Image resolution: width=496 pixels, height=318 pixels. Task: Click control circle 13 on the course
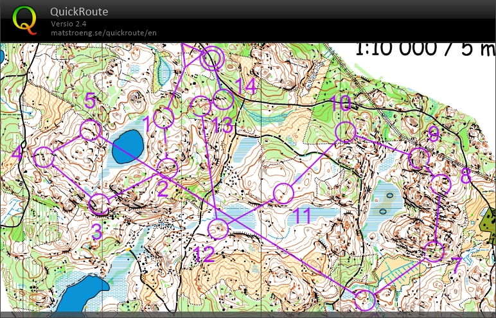tap(202, 107)
